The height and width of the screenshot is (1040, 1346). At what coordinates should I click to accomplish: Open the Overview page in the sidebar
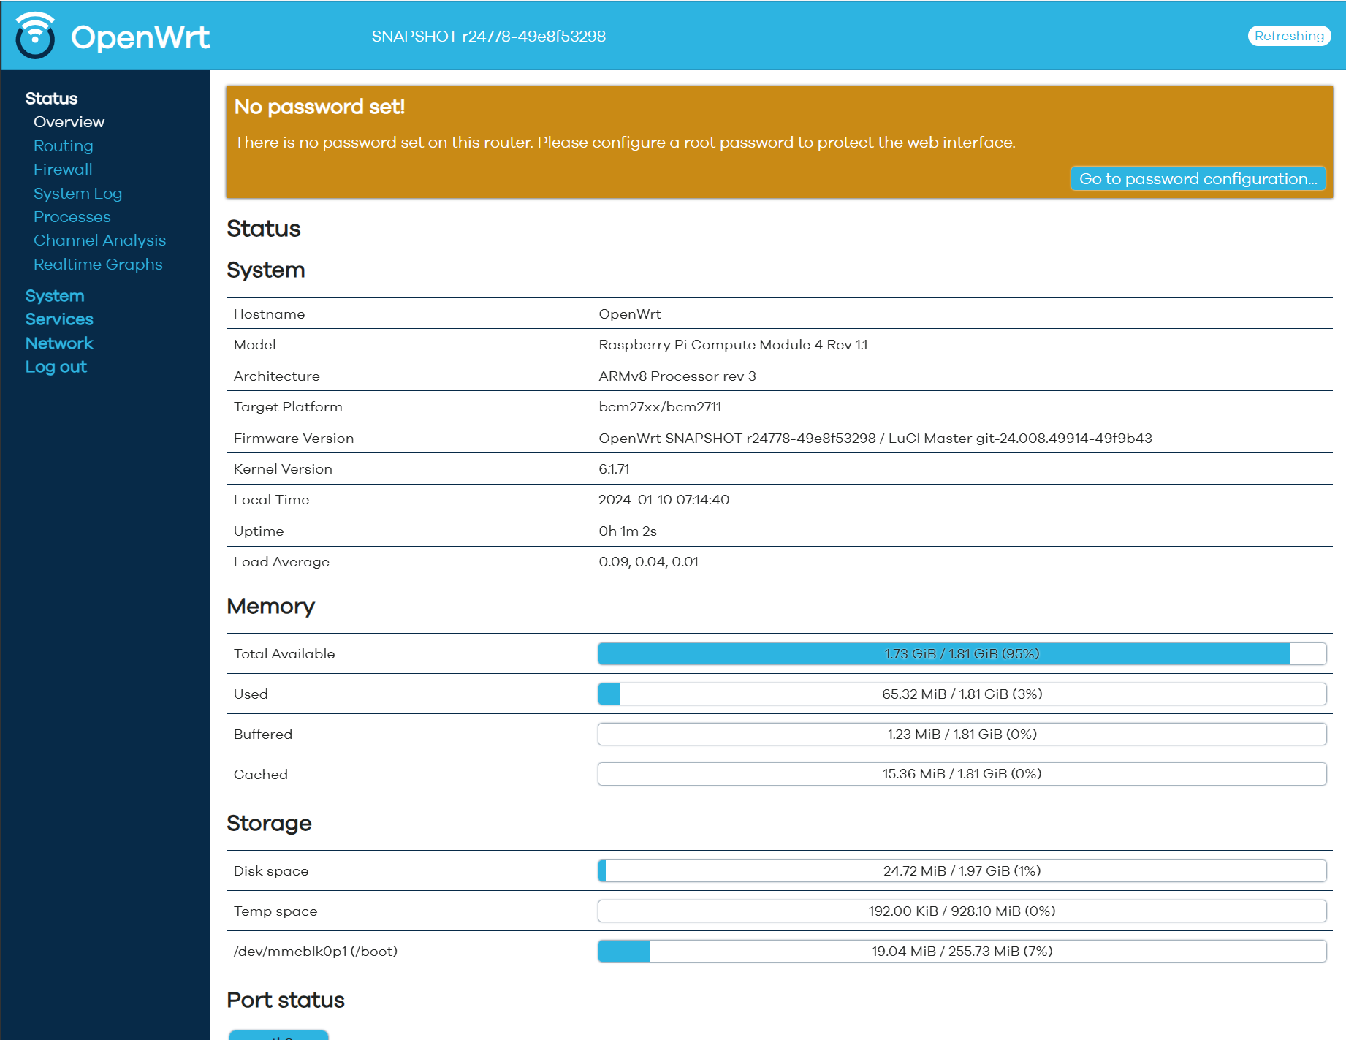point(69,121)
